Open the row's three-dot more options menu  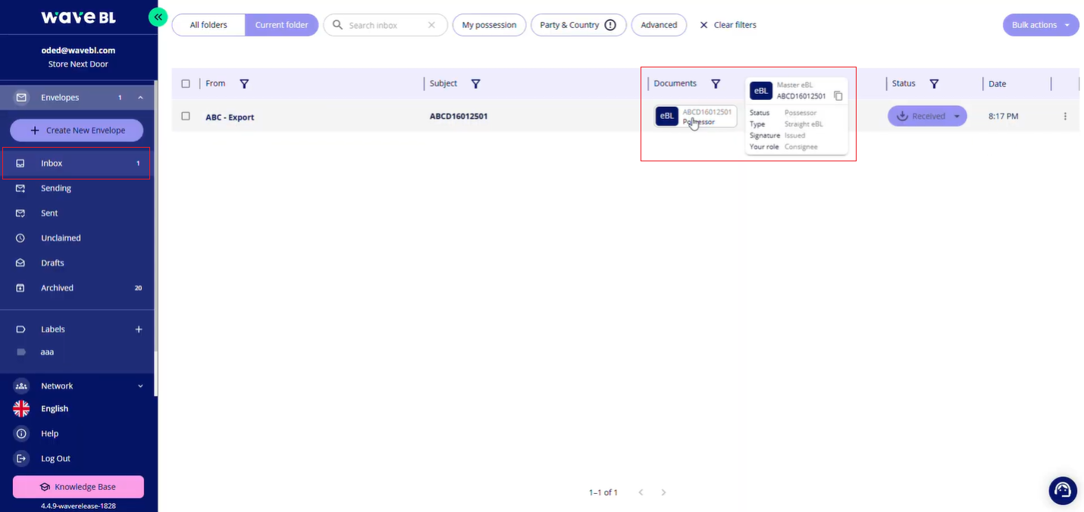pos(1065,117)
